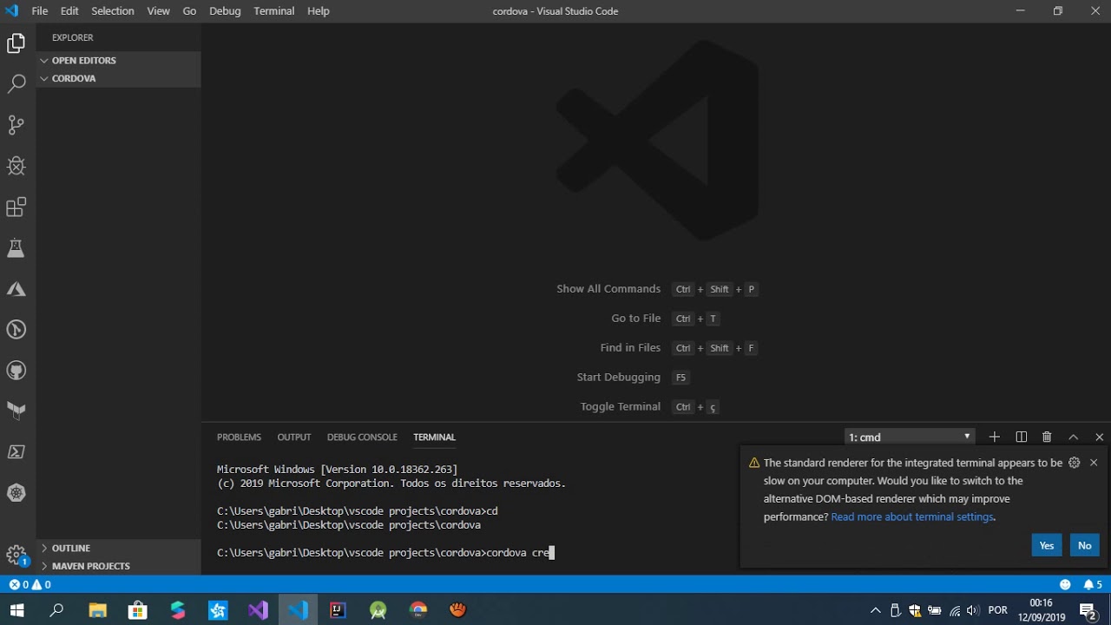The image size is (1111, 625).
Task: Collapse the Open Editors section
Action: click(x=119, y=60)
